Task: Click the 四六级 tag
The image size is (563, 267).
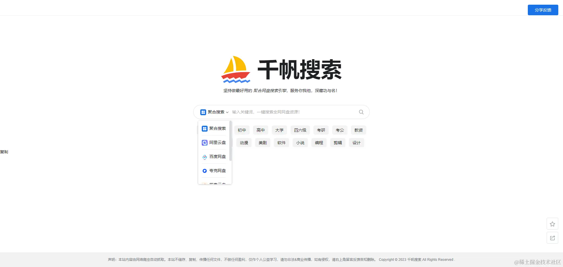Action: 300,130
